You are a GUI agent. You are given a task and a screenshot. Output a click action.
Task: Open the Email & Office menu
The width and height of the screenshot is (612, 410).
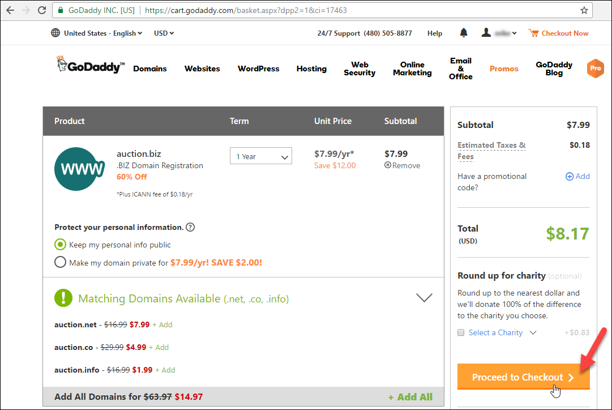pos(461,69)
